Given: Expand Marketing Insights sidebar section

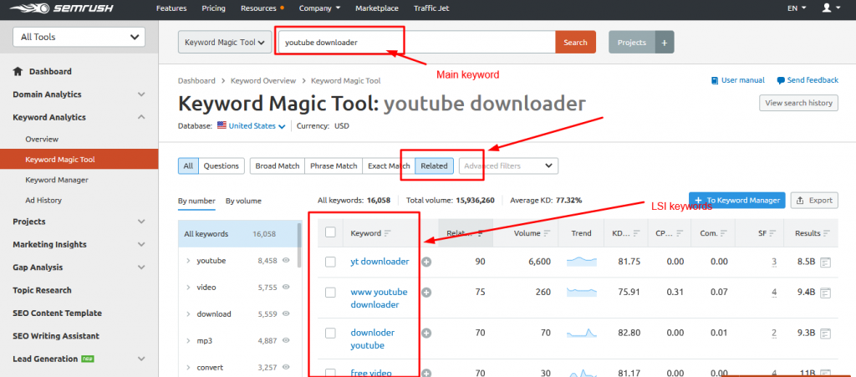Looking at the screenshot, I should pyautogui.click(x=141, y=244).
